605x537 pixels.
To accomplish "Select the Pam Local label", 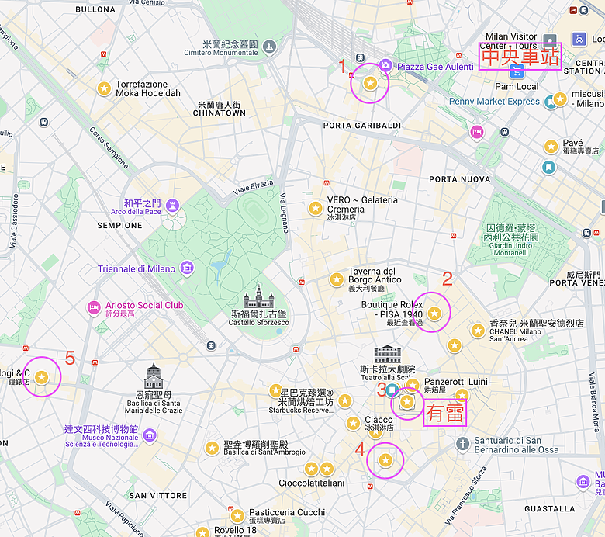I will [517, 86].
